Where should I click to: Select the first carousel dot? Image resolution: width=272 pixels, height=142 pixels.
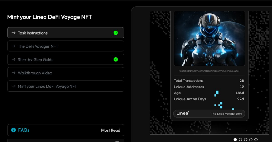pyautogui.click(x=235, y=139)
